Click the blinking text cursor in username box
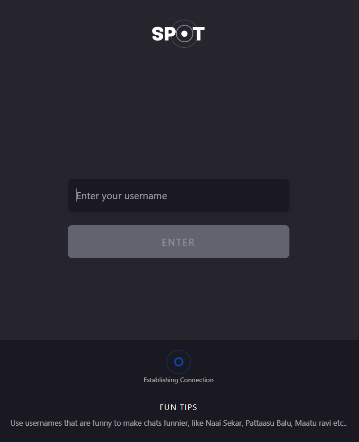 [x=77, y=195]
